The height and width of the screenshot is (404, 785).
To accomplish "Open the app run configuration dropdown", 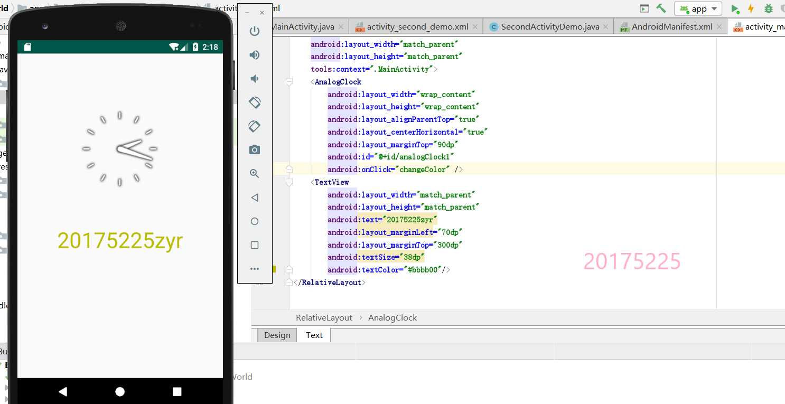I will [698, 8].
